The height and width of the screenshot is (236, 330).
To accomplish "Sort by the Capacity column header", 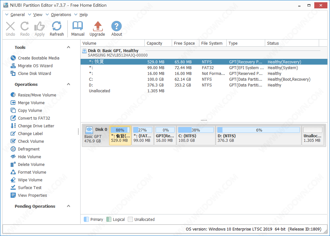I will coord(158,43).
